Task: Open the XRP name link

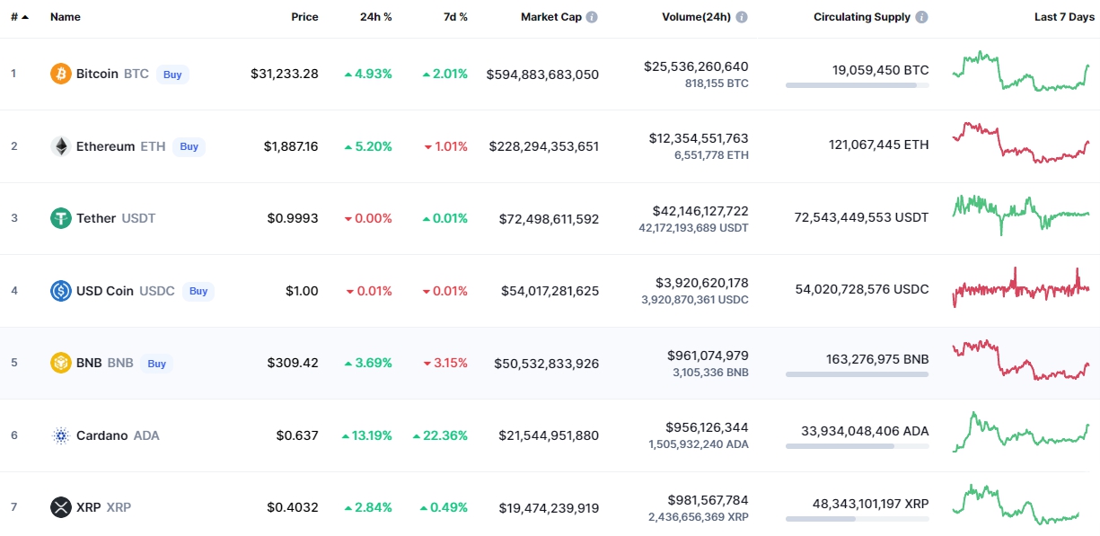Action: click(88, 507)
